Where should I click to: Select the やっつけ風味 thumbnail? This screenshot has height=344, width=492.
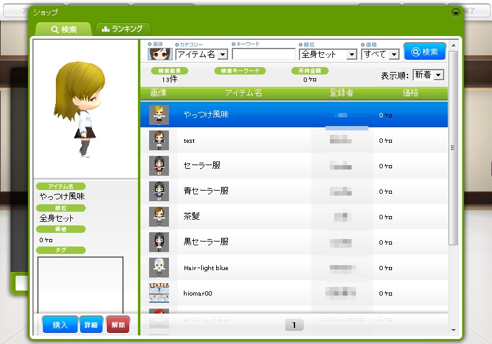(x=159, y=115)
